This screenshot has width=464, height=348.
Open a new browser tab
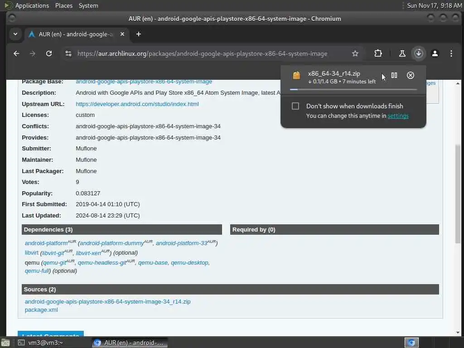pos(139,34)
